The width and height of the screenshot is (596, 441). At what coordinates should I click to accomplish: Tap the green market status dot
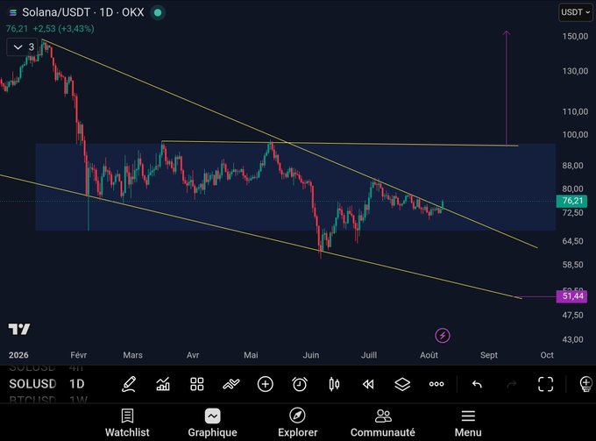coord(158,12)
